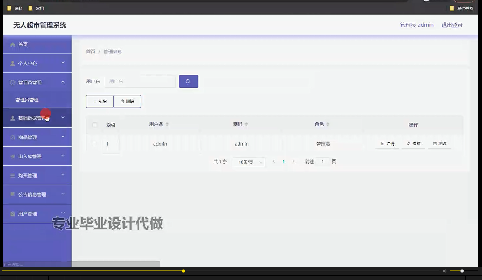Click the magnifier search button
Screen dimensions: 482x280
[x=188, y=81]
